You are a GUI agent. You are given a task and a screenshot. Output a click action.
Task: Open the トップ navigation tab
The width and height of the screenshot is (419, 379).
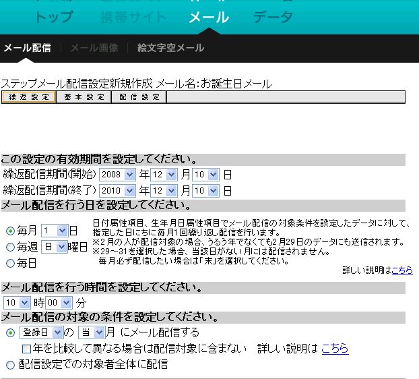coord(53,17)
